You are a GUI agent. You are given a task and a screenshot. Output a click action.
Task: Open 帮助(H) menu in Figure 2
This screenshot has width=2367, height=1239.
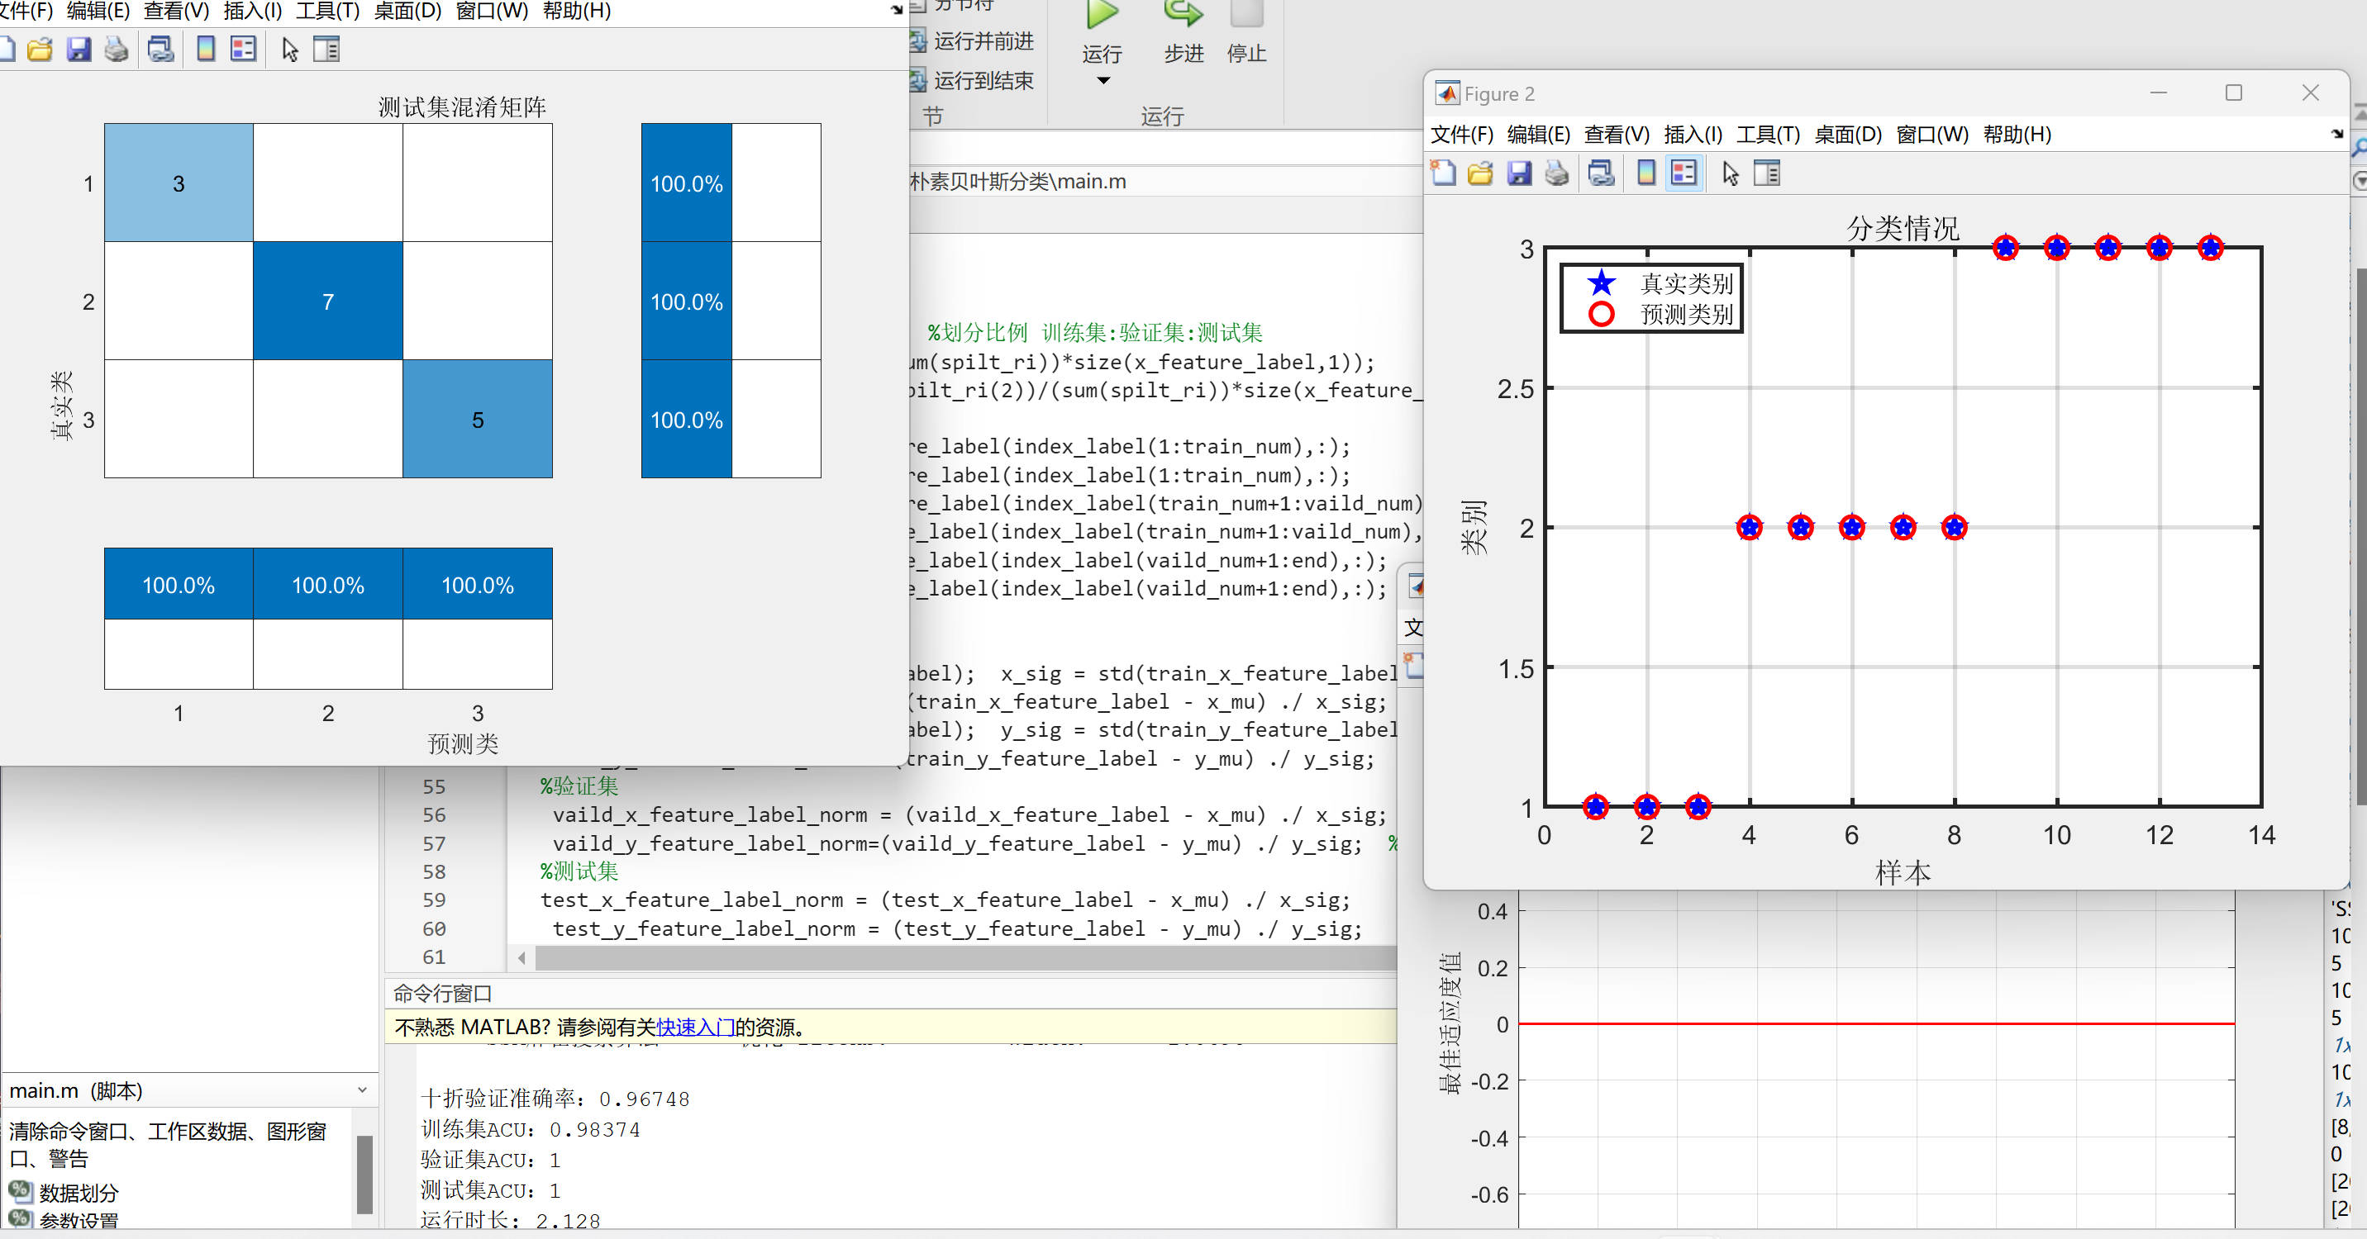(x=2017, y=134)
